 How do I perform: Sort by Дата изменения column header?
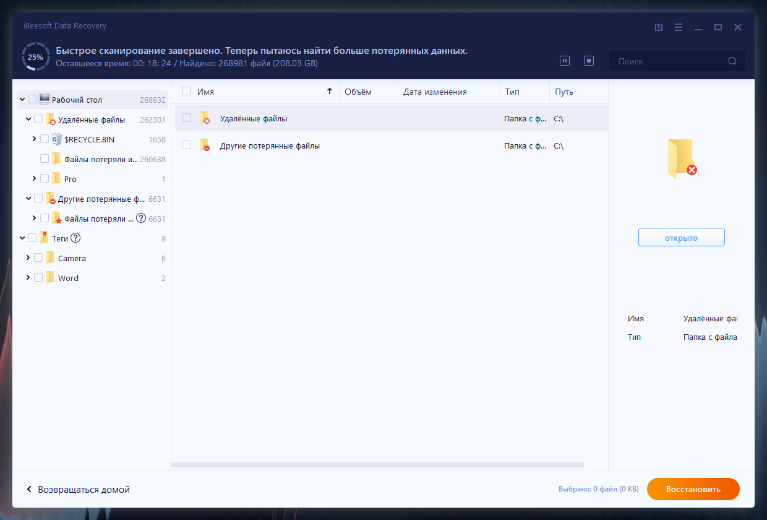click(435, 92)
